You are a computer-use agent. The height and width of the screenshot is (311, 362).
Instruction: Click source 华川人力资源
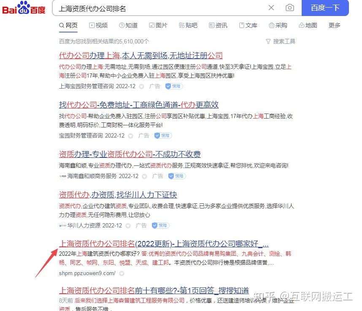[x=84, y=225]
